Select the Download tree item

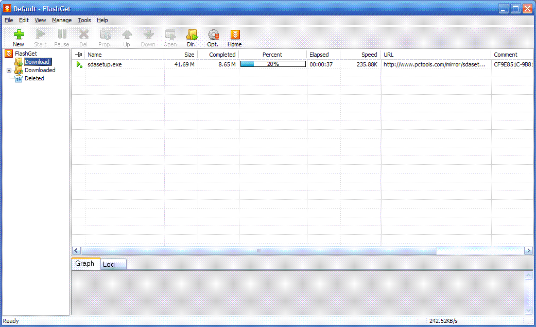pos(37,62)
